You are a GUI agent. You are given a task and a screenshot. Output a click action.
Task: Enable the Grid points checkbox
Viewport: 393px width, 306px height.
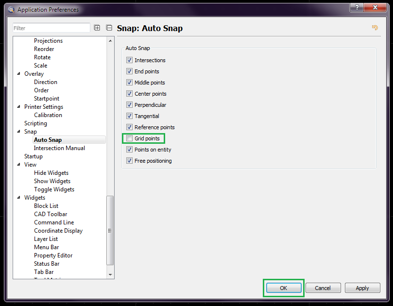pyautogui.click(x=130, y=138)
